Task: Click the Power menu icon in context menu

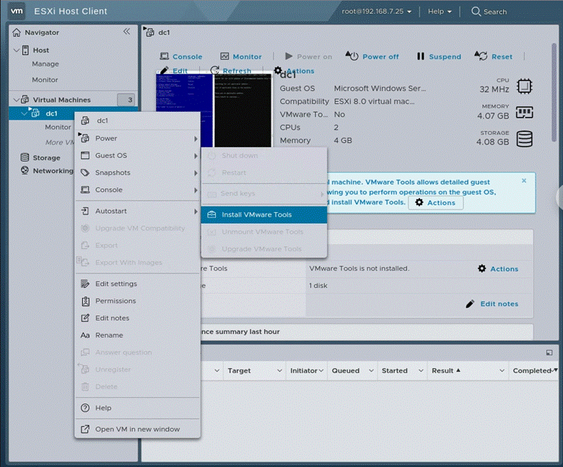Action: [85, 138]
